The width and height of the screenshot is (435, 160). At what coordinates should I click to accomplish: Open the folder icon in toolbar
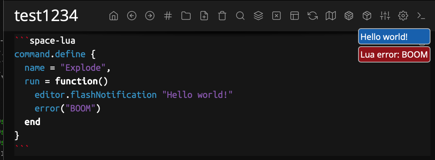click(x=186, y=16)
